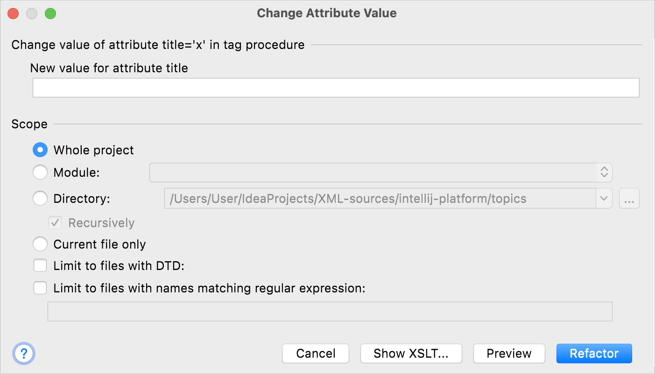Toggle the Recursively checkbox
Screen dimensions: 655x374
[x=55, y=222]
